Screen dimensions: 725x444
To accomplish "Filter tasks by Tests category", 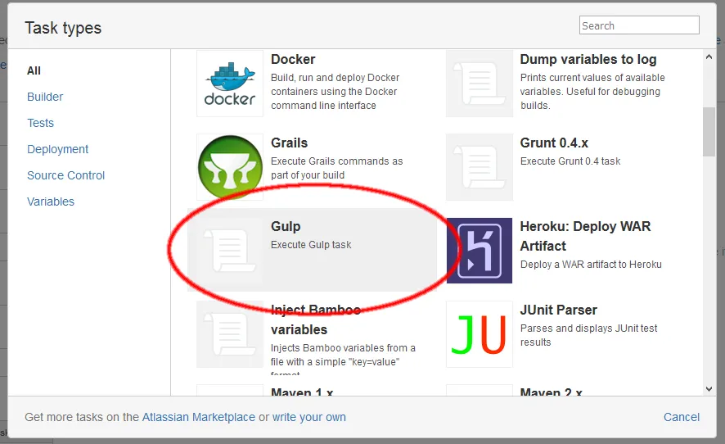I will pos(40,123).
